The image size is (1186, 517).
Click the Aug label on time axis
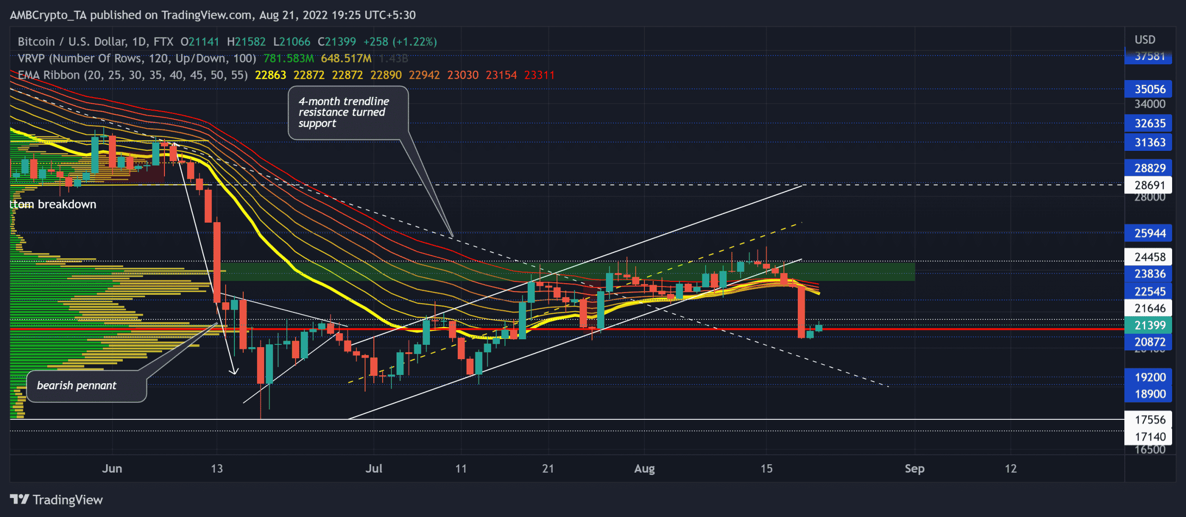[644, 469]
